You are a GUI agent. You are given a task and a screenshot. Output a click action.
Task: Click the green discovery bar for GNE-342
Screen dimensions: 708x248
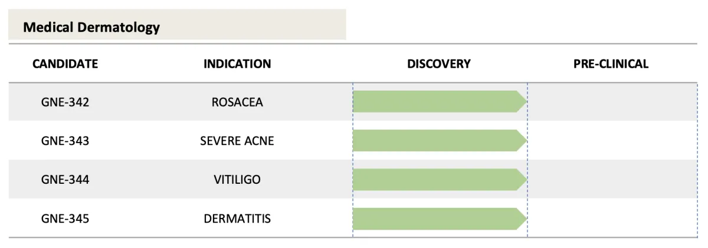(440, 101)
